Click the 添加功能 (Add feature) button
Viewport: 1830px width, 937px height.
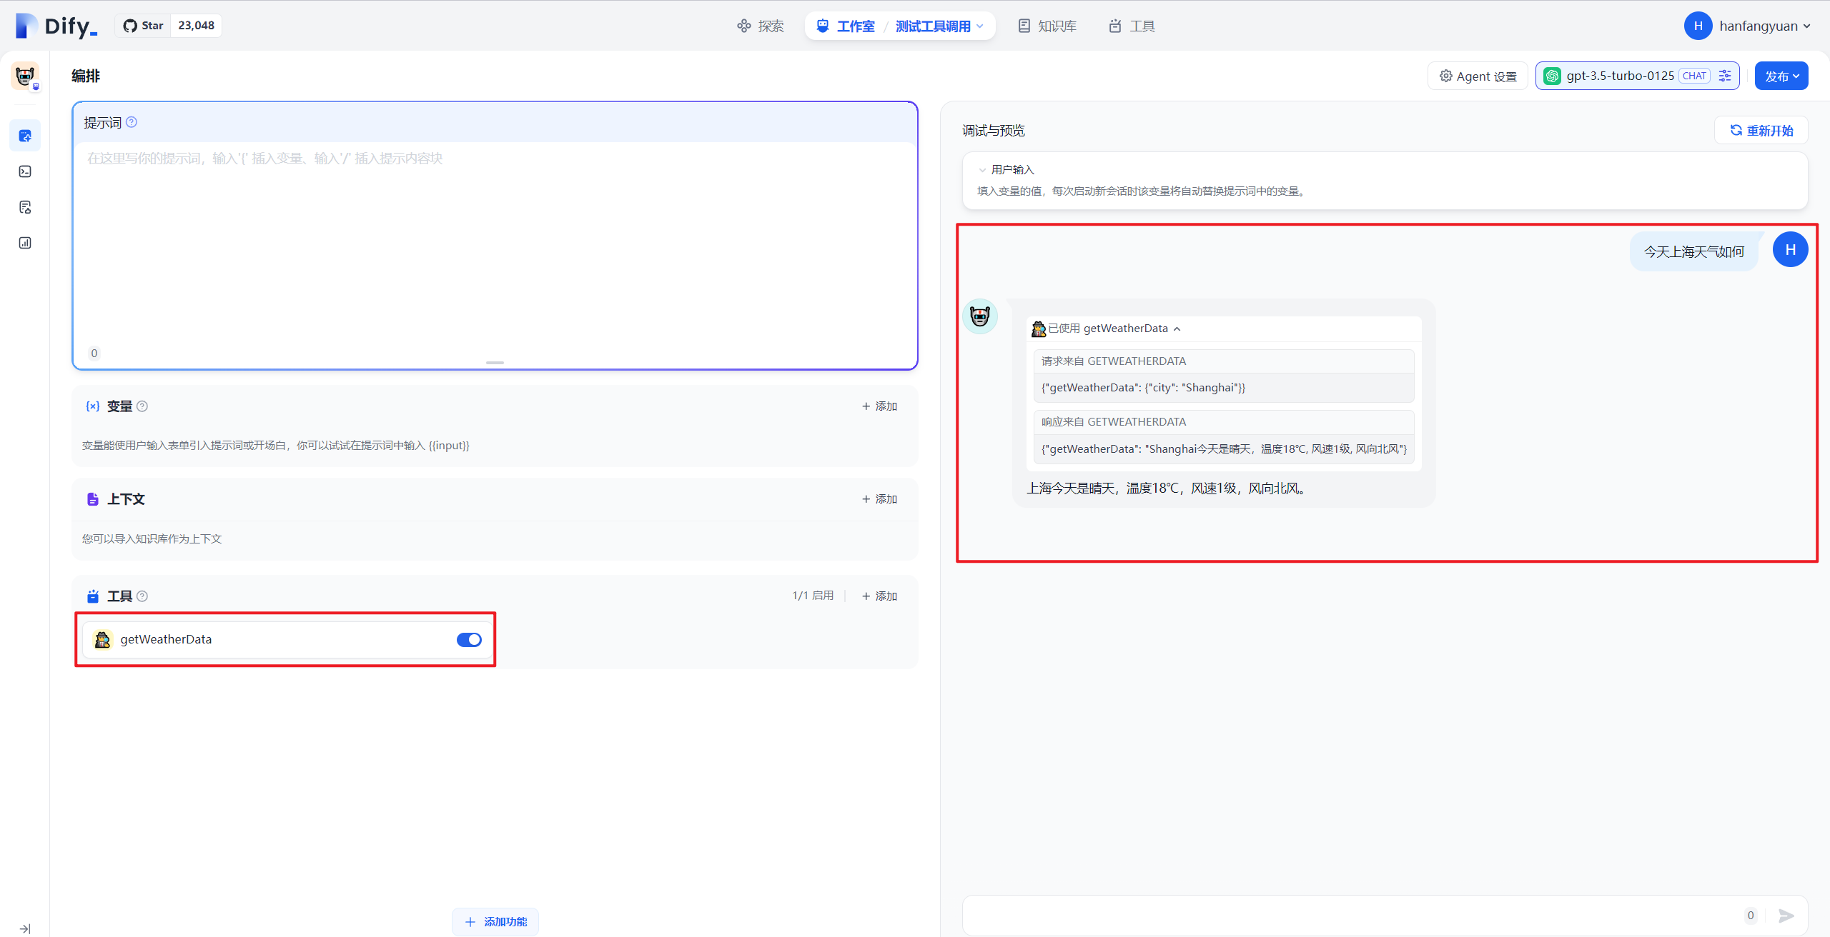tap(495, 922)
